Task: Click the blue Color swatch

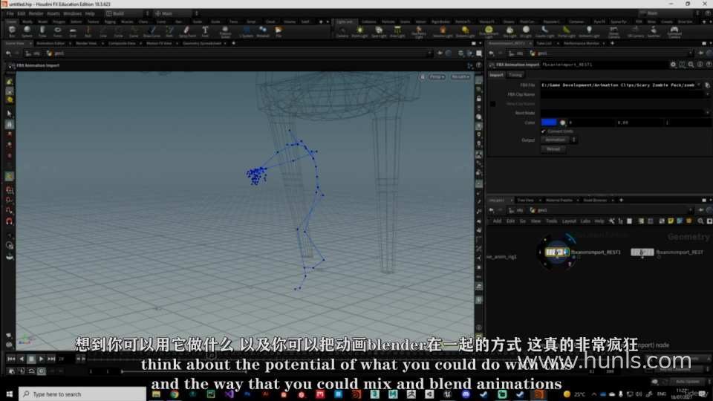Action: (x=549, y=123)
